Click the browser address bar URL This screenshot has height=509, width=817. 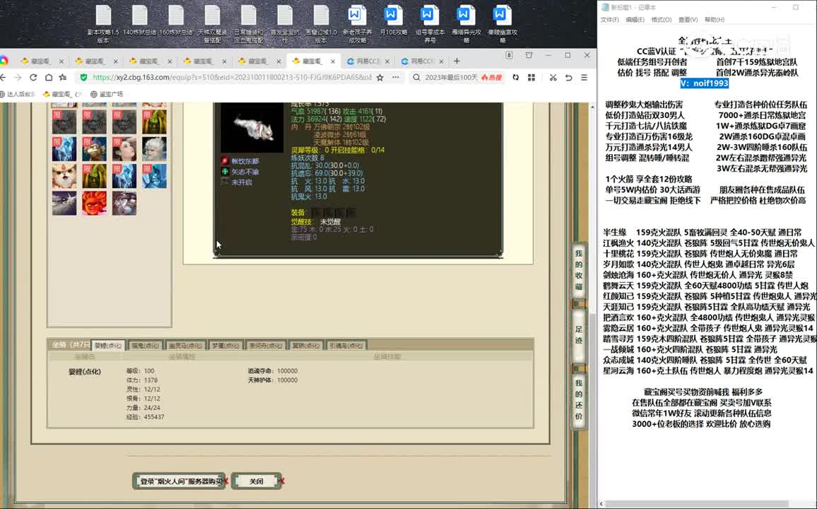click(x=232, y=77)
